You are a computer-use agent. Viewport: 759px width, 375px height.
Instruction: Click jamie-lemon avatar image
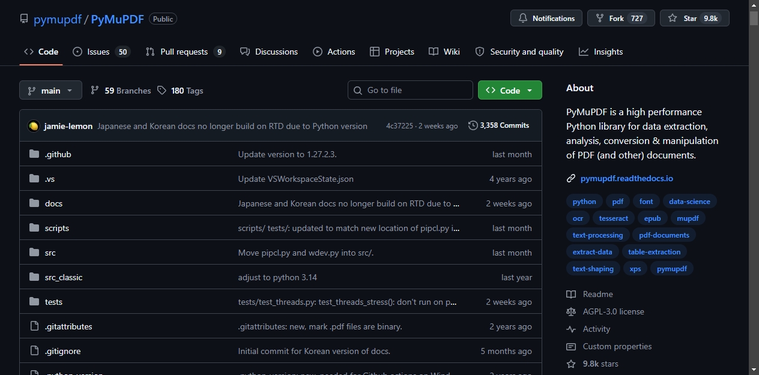(34, 126)
